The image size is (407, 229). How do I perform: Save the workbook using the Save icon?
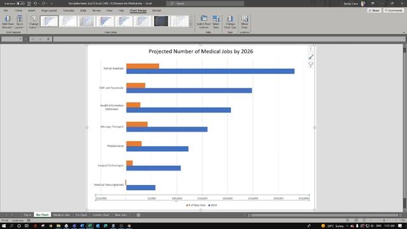click(x=29, y=3)
